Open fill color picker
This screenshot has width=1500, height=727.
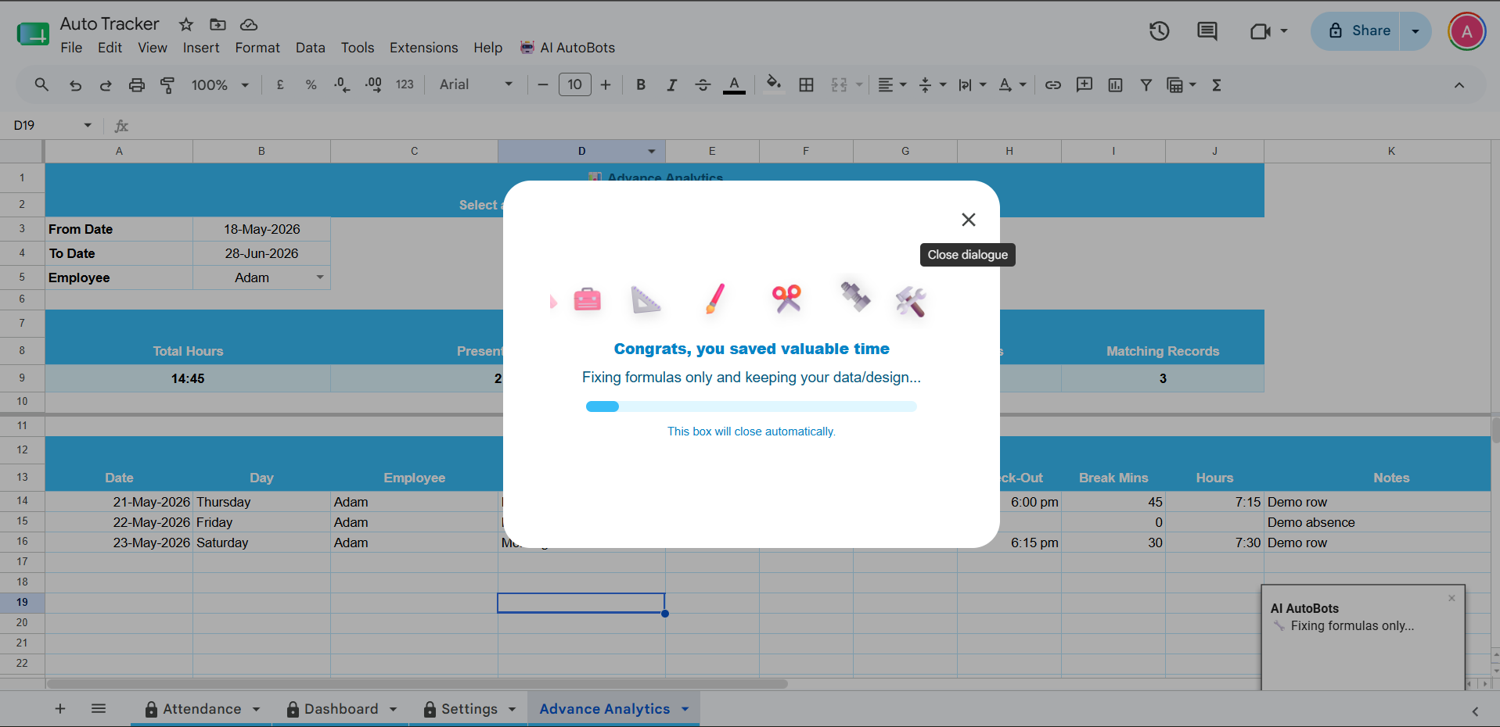(x=774, y=84)
